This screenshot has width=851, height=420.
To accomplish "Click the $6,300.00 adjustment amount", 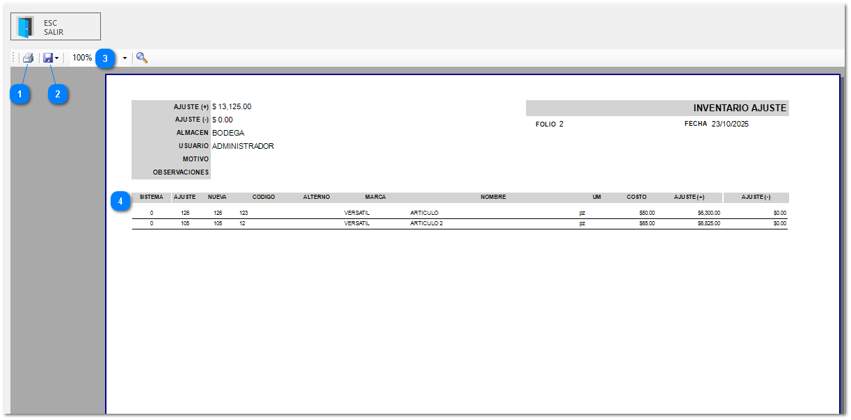I will coord(708,213).
